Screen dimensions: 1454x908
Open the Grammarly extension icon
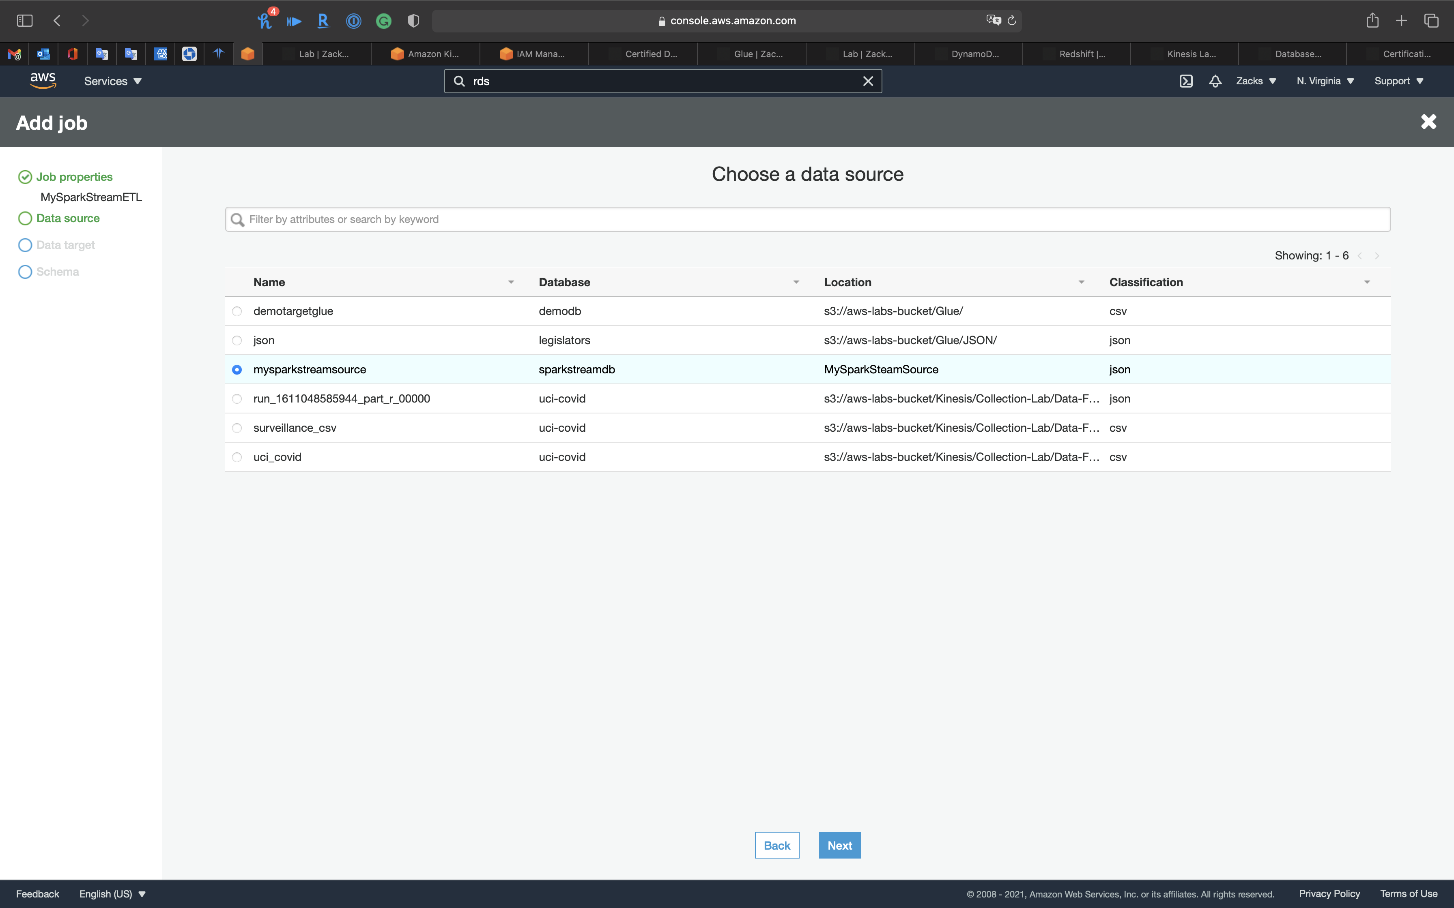[x=383, y=21]
